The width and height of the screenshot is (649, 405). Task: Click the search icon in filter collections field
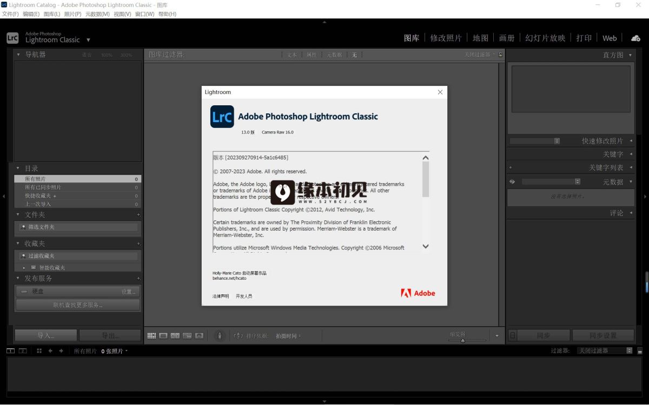tap(23, 256)
